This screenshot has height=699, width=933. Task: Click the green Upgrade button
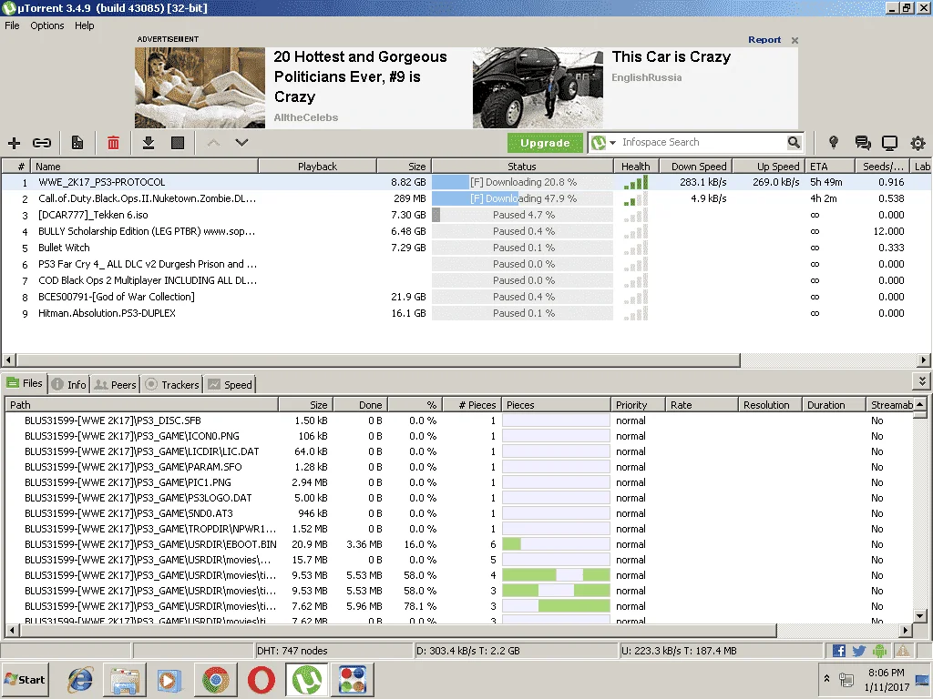pyautogui.click(x=545, y=143)
